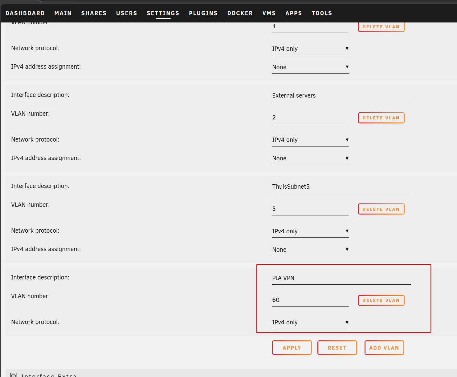Click Interface description label for External servers

click(40, 95)
